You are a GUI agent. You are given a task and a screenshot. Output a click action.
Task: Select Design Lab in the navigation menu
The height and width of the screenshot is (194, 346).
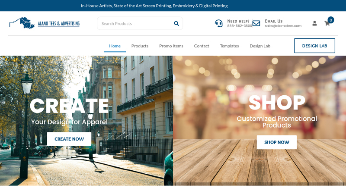point(260,46)
